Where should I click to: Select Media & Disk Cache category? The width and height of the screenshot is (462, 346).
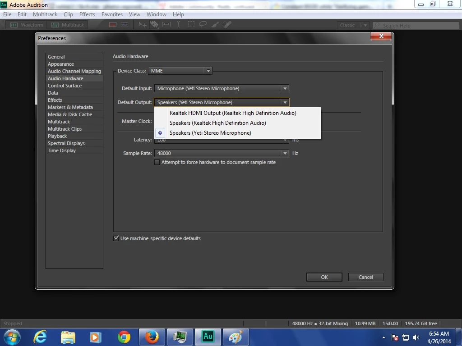tap(74, 114)
